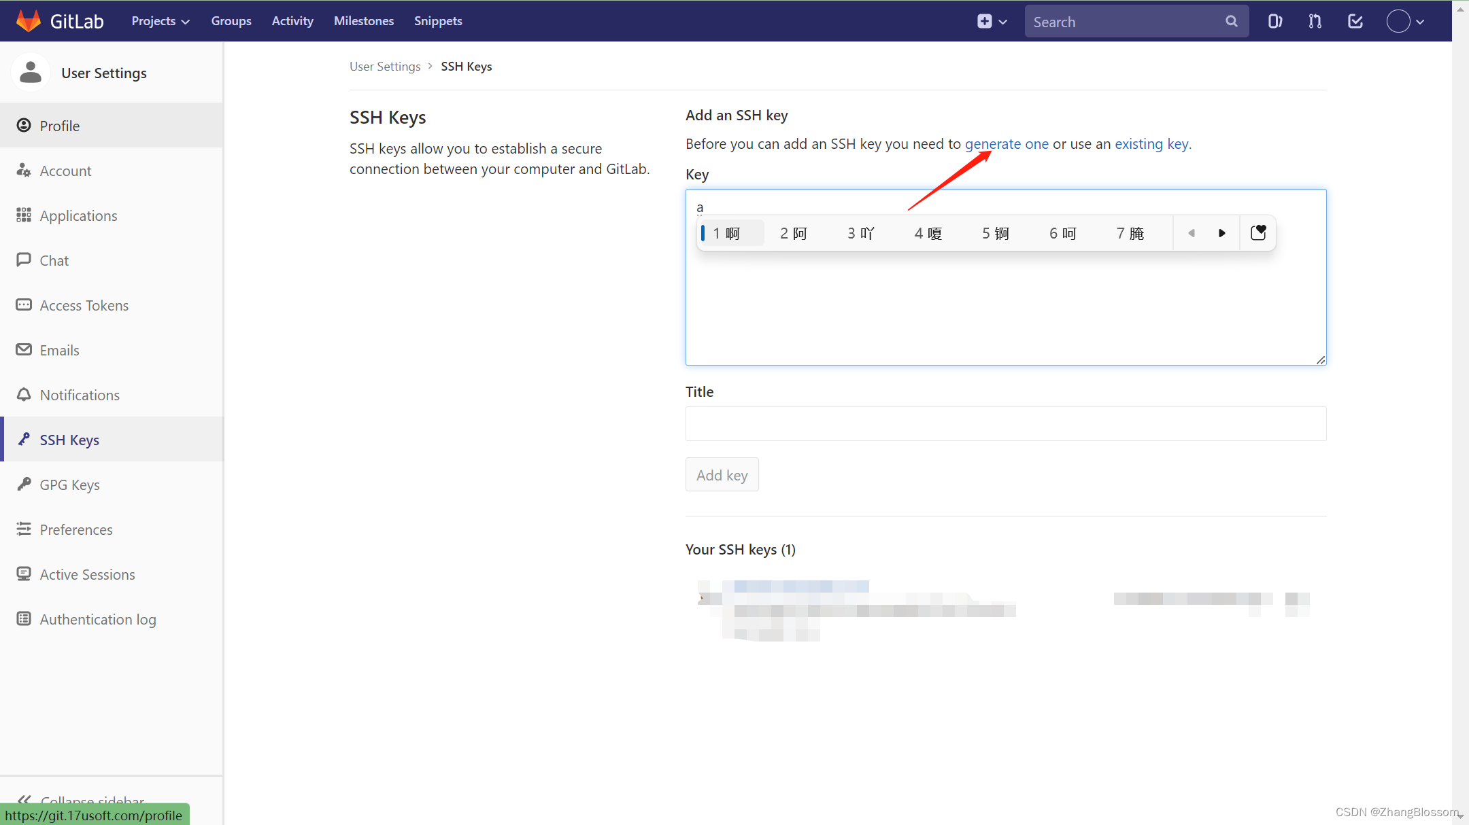This screenshot has height=825, width=1469.
Task: Click the search magnifier icon
Action: (1232, 21)
